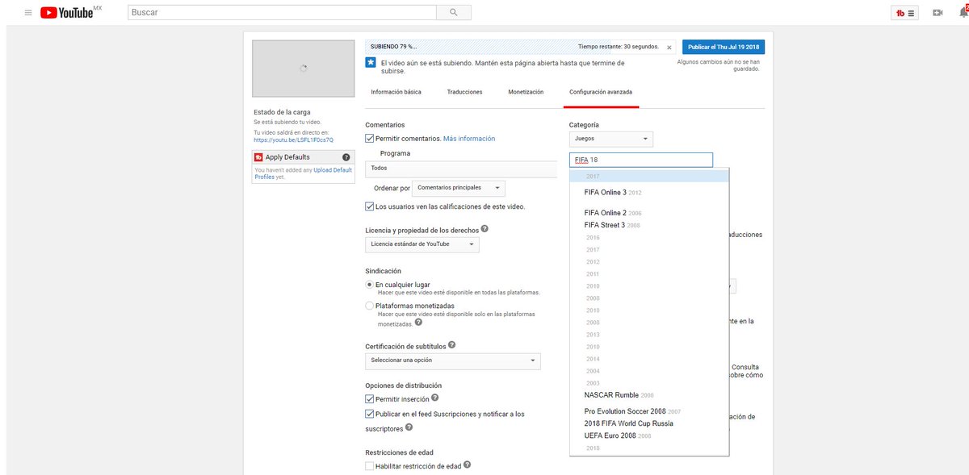This screenshot has height=475, width=969.
Task: Open the Categoría Juegos dropdown
Action: [610, 140]
